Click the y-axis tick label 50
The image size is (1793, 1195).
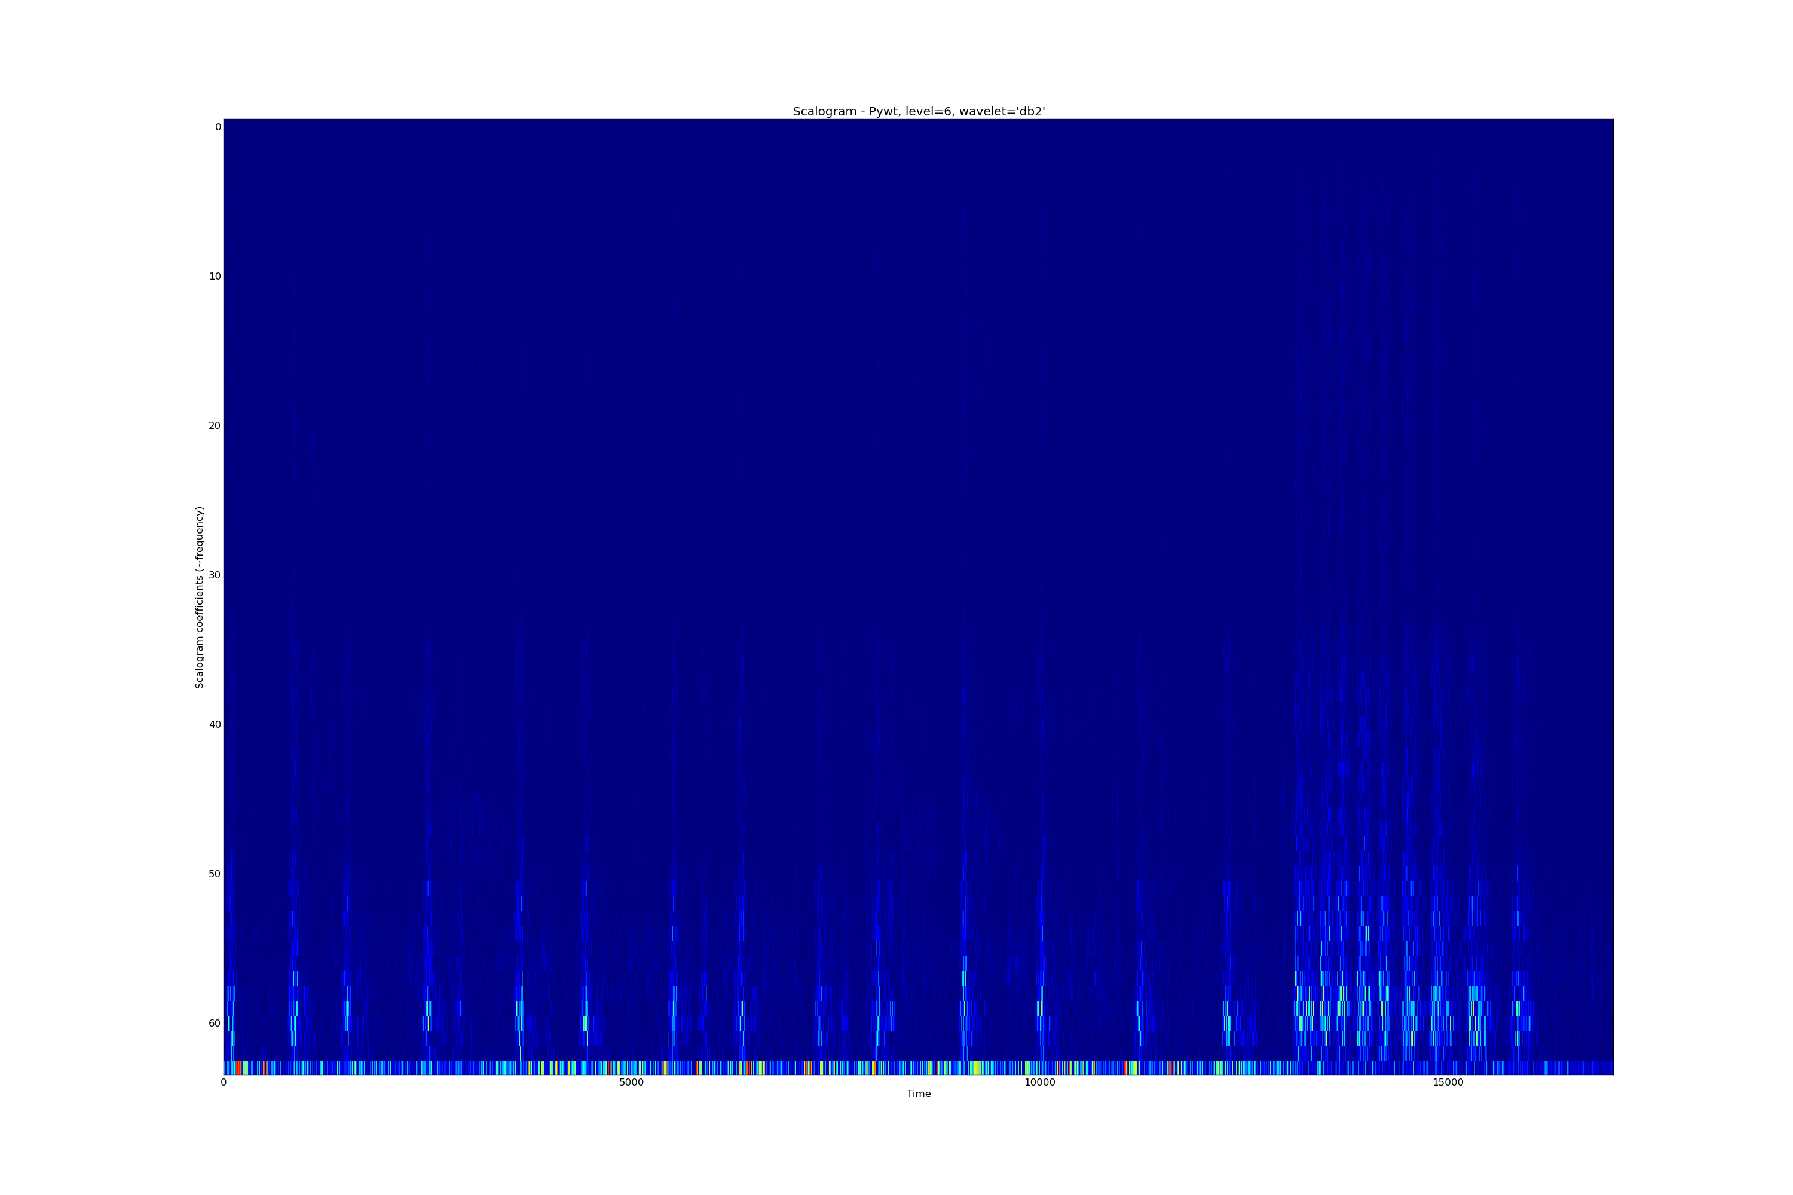pos(215,874)
